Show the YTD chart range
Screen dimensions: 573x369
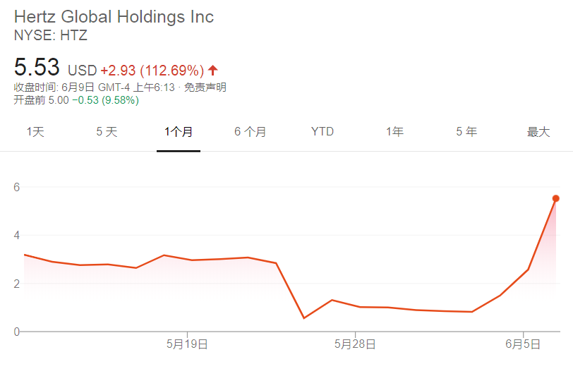322,132
